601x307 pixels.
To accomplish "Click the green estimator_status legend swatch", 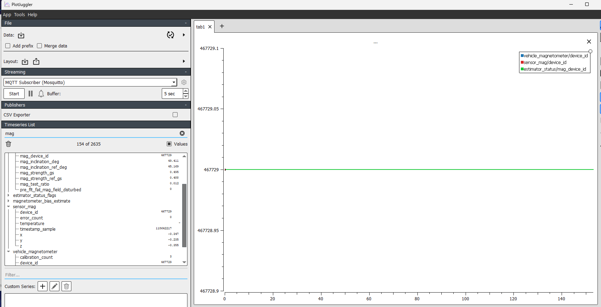I will coord(522,69).
